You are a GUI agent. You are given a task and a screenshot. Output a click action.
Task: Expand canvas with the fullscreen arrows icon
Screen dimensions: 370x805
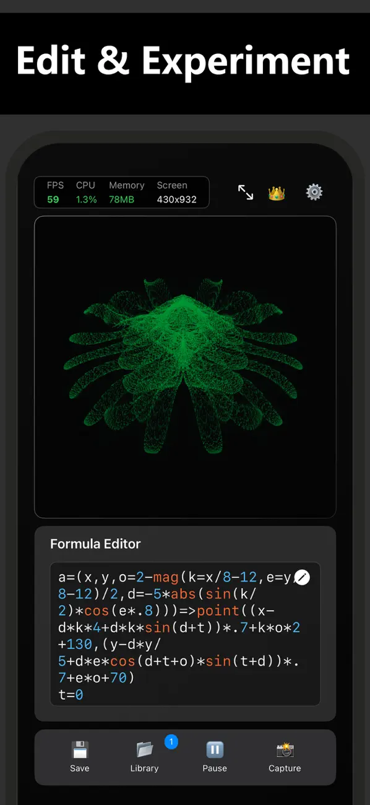click(246, 193)
